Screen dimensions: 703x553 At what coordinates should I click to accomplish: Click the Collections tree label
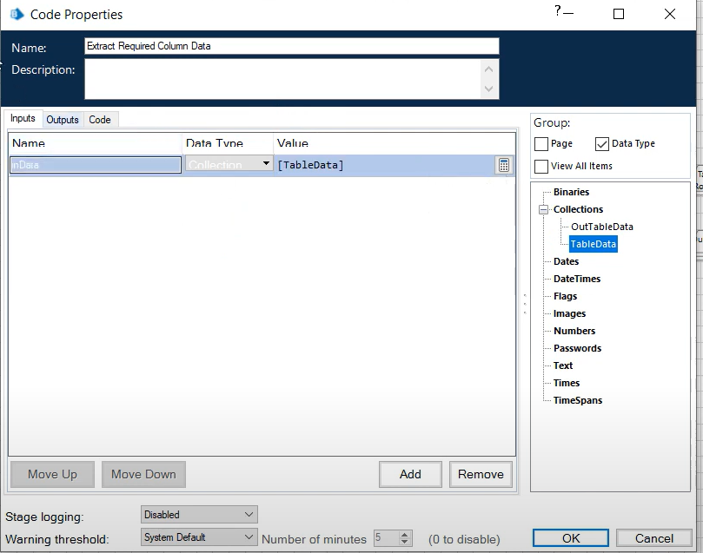click(578, 209)
